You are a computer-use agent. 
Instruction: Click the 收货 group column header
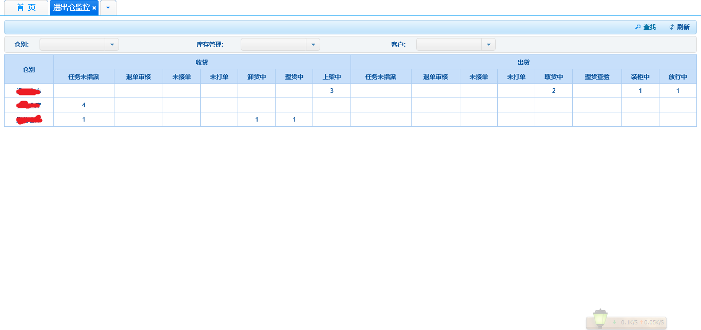pyautogui.click(x=202, y=62)
